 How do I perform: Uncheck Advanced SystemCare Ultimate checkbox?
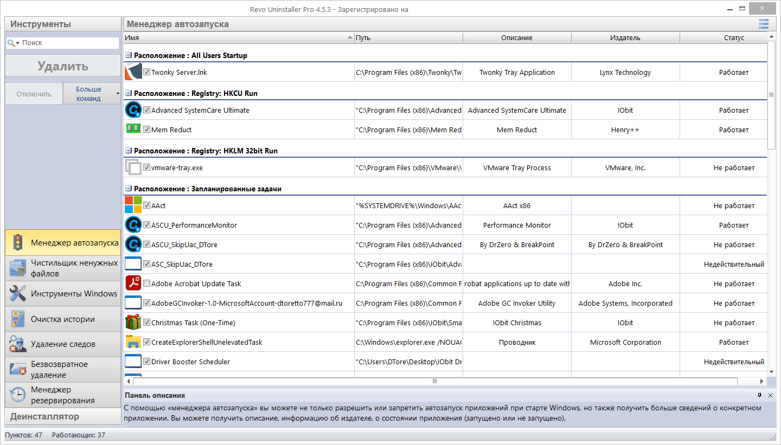point(146,110)
